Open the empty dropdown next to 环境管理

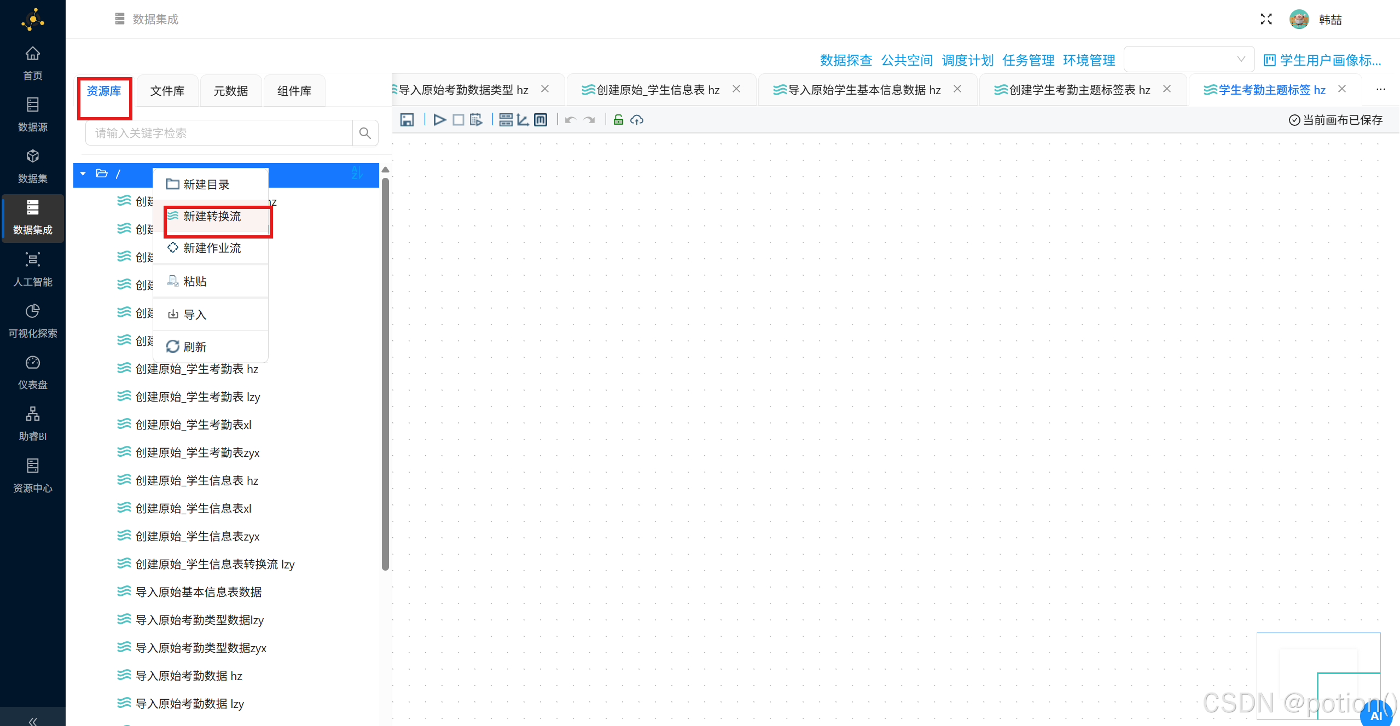pyautogui.click(x=1188, y=59)
